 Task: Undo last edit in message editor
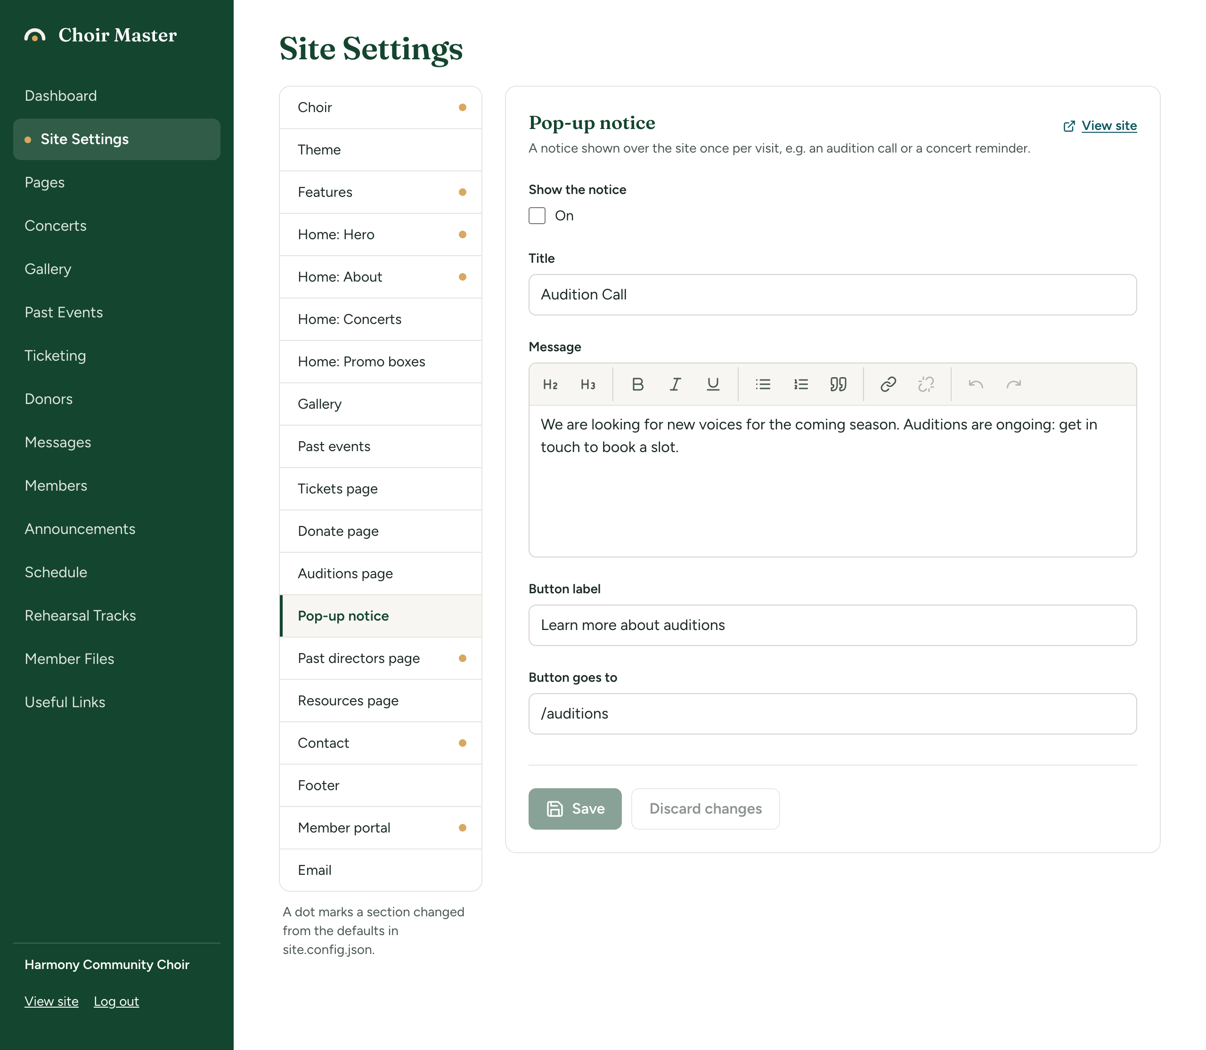click(976, 384)
